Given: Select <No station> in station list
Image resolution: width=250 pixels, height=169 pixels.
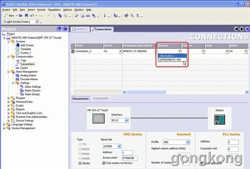Looking at the screenshot, I should click(172, 56).
